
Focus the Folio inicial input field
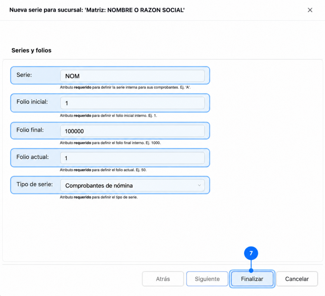132,103
